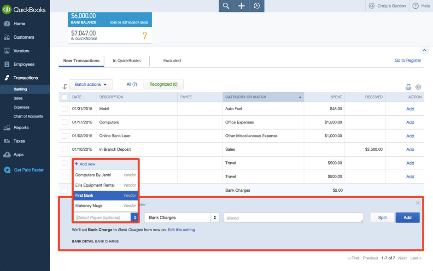This screenshot has height=271, width=433.
Task: Check the In Branch Deposit row checkbox
Action: coord(64,149)
